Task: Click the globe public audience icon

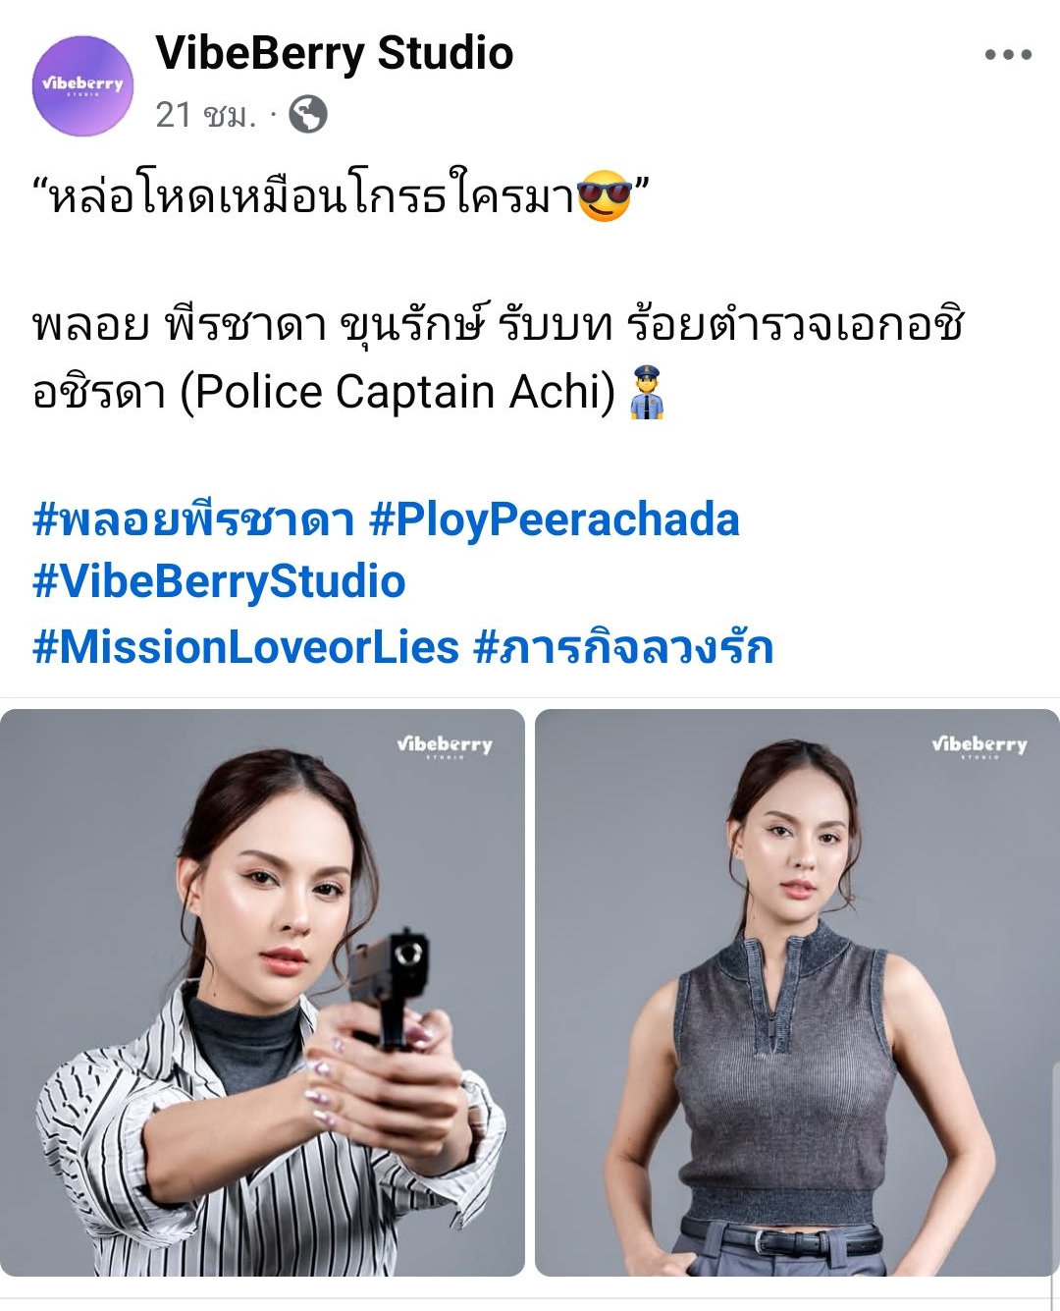Action: (308, 115)
